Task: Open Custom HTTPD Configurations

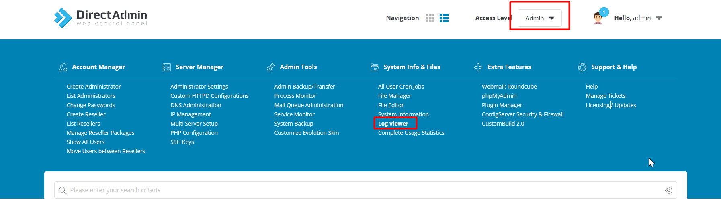Action: pos(209,96)
